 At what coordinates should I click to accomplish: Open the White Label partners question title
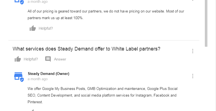[87, 49]
